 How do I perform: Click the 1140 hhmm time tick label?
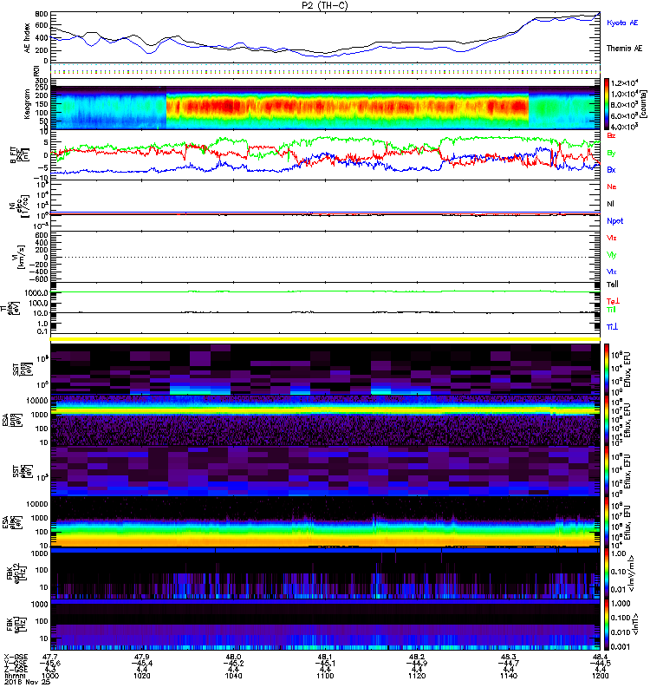click(x=509, y=676)
